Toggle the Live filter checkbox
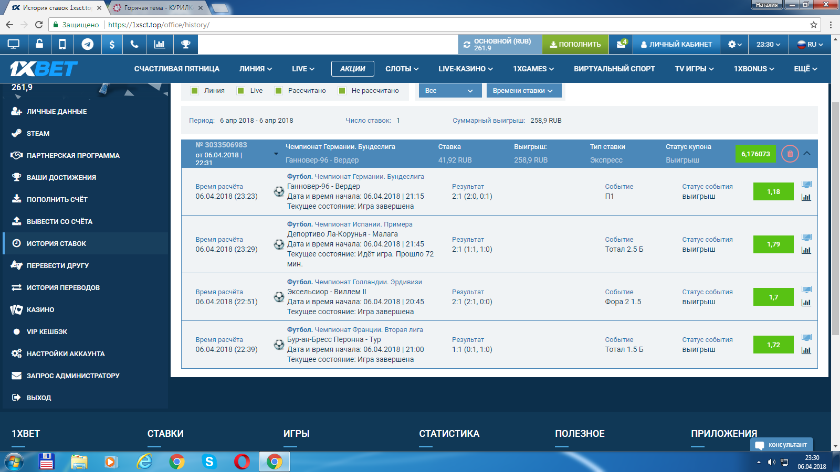The image size is (840, 472). (x=241, y=91)
